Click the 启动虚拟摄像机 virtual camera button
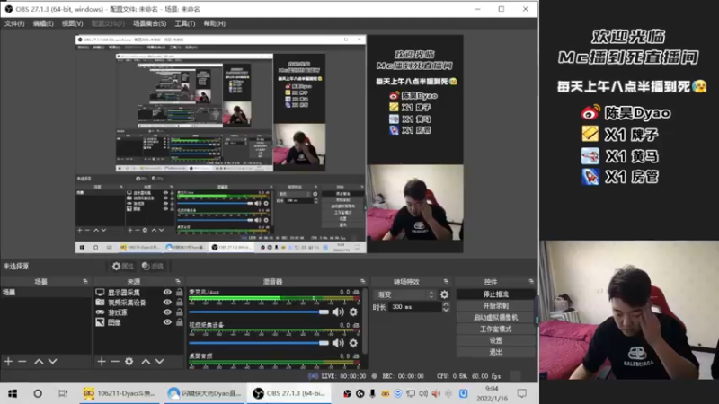The image size is (719, 404). click(x=496, y=317)
